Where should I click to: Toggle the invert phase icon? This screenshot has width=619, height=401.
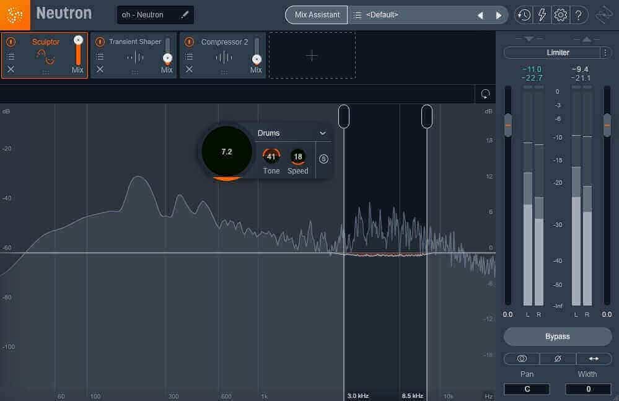tap(558, 358)
